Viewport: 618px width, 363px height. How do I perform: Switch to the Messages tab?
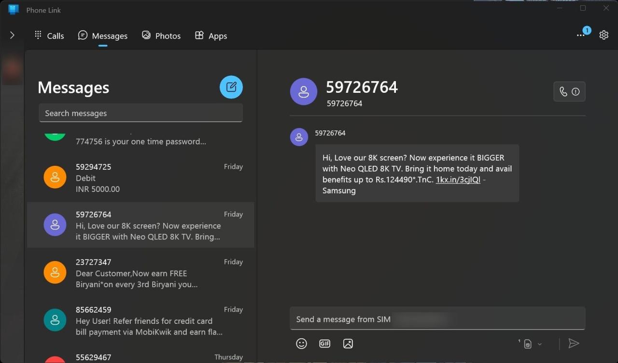[x=103, y=36]
